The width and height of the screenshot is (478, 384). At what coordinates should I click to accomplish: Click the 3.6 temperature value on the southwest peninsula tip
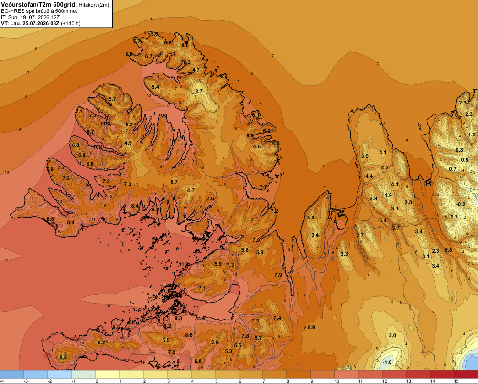point(63,357)
